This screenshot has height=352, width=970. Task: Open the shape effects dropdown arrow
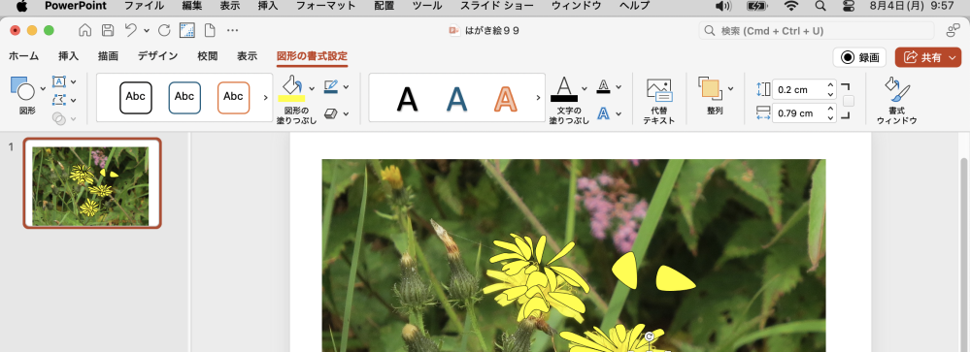(x=346, y=113)
